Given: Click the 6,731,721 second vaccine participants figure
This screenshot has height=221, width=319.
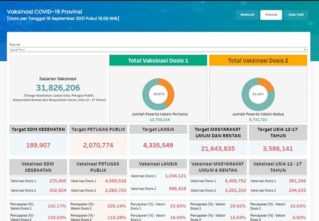Looking at the screenshot, I should click(258, 119).
